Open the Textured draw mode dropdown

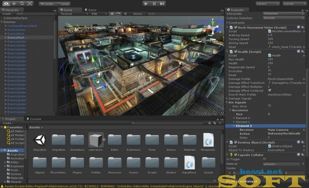coord(74,14)
